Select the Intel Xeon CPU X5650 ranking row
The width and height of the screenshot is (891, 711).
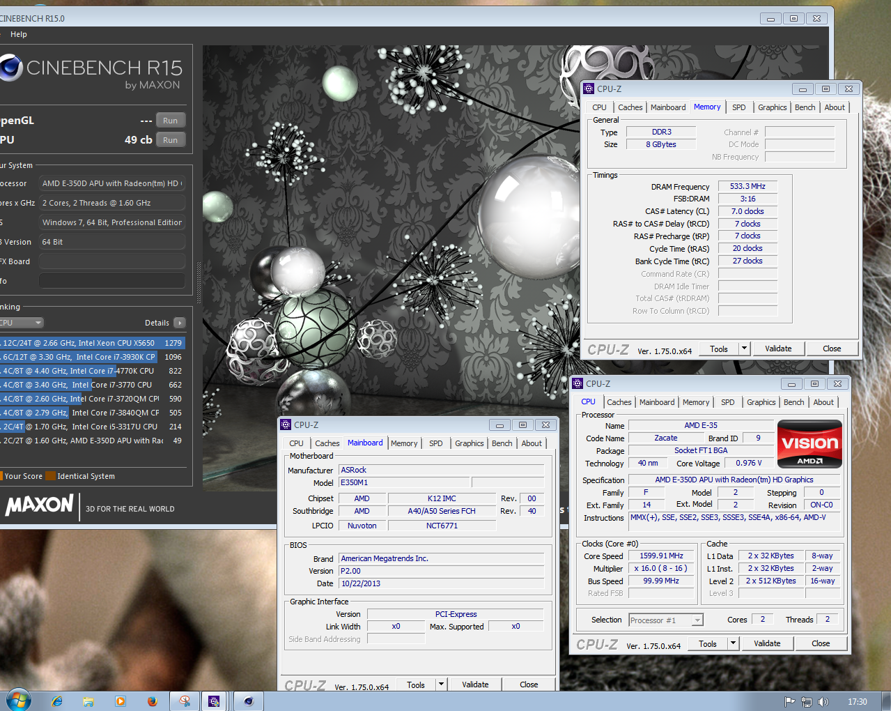(x=93, y=343)
